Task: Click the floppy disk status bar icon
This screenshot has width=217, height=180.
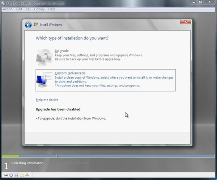Action: 16,175
